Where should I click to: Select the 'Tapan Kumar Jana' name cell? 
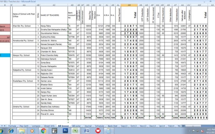[54, 96]
